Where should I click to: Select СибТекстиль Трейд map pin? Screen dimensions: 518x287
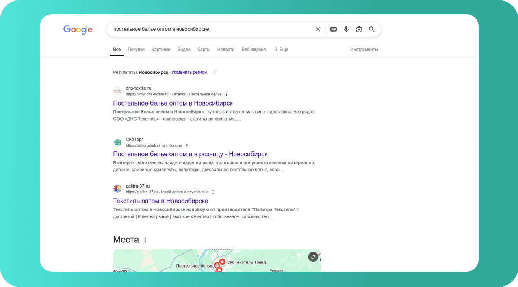(222, 262)
